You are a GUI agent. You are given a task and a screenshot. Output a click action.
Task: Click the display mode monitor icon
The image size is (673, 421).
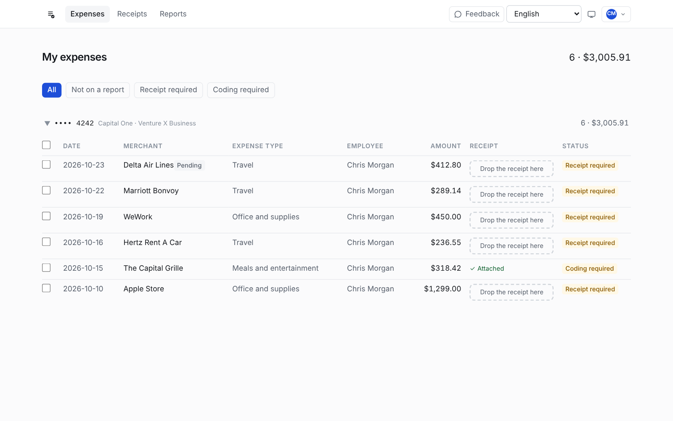click(591, 14)
